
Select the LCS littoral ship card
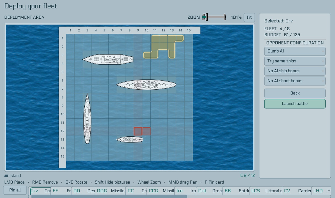point(266,191)
